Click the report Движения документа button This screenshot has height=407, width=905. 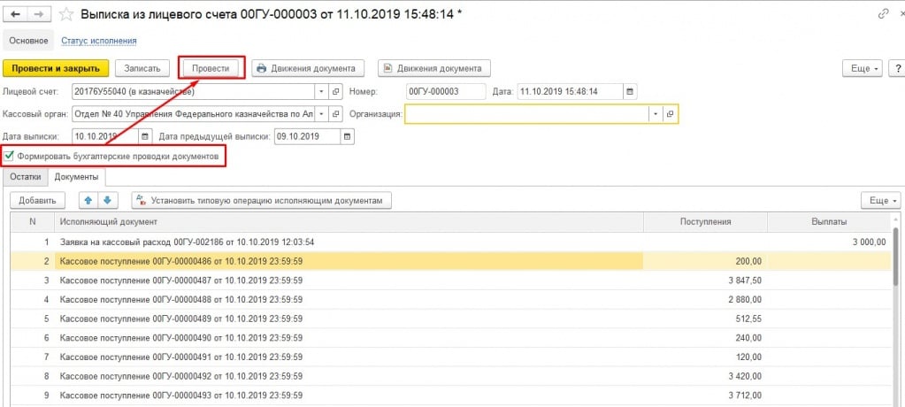[434, 68]
